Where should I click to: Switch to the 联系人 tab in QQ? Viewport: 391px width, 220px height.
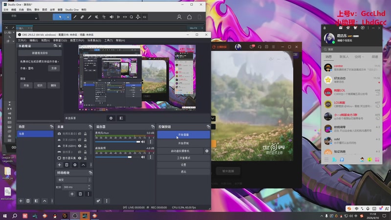[344, 57]
